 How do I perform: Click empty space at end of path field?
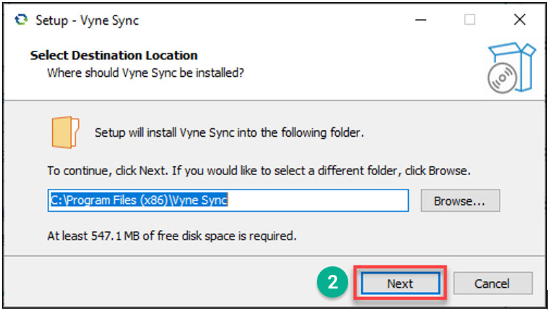pos(319,201)
